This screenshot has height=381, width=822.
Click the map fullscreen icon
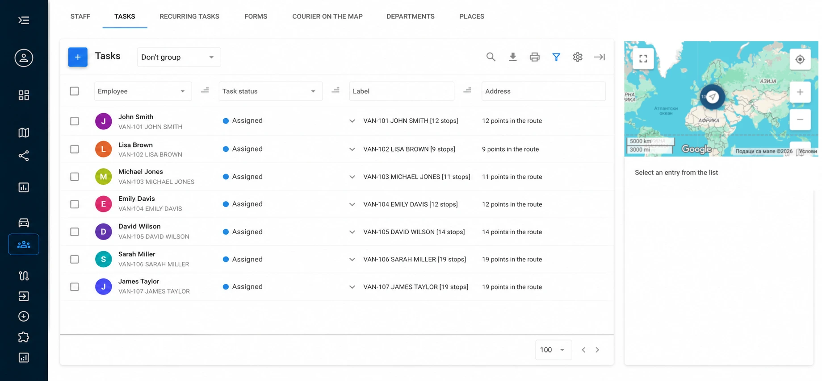(643, 59)
